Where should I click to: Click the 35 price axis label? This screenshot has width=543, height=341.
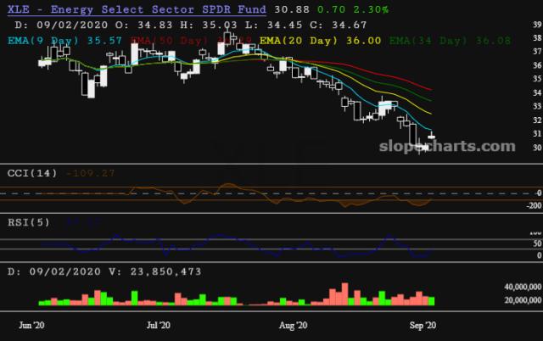[537, 79]
